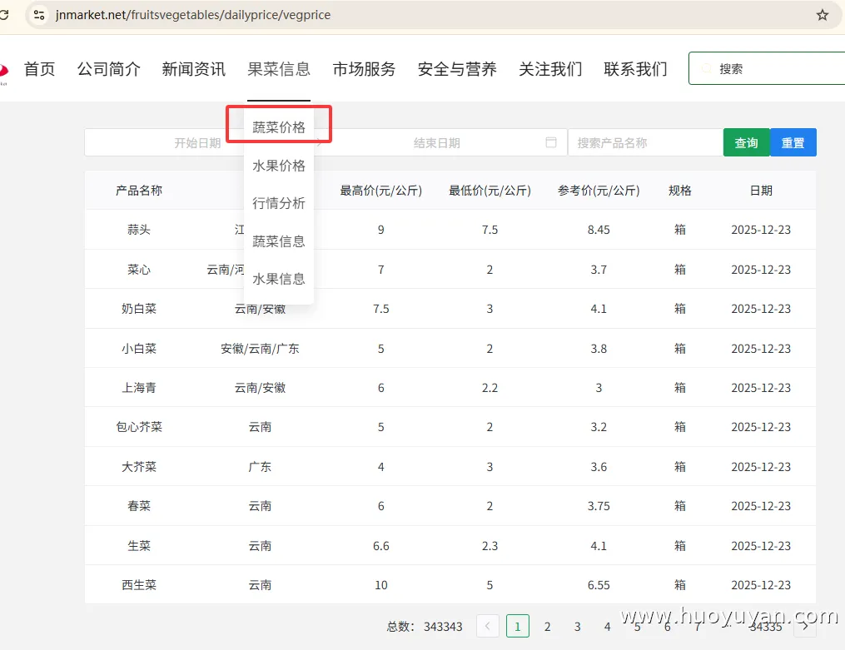Viewport: 845px width, 650px height.
Task: Go to page 2 in pagination
Action: point(548,627)
